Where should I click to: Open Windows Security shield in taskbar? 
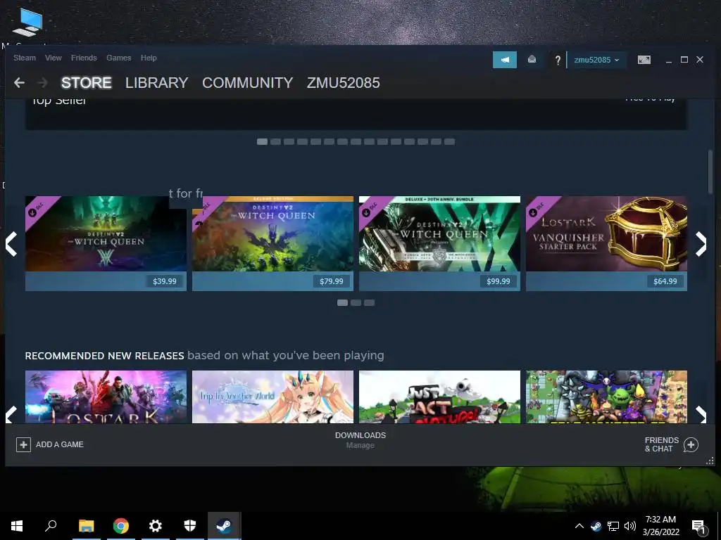click(x=190, y=526)
